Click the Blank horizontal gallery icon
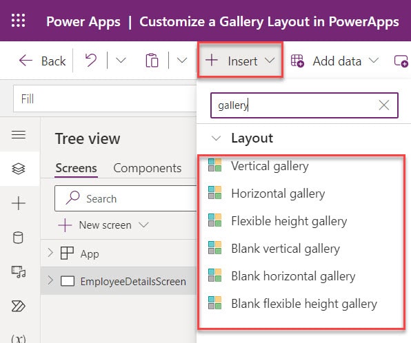411x343 pixels. 214,276
